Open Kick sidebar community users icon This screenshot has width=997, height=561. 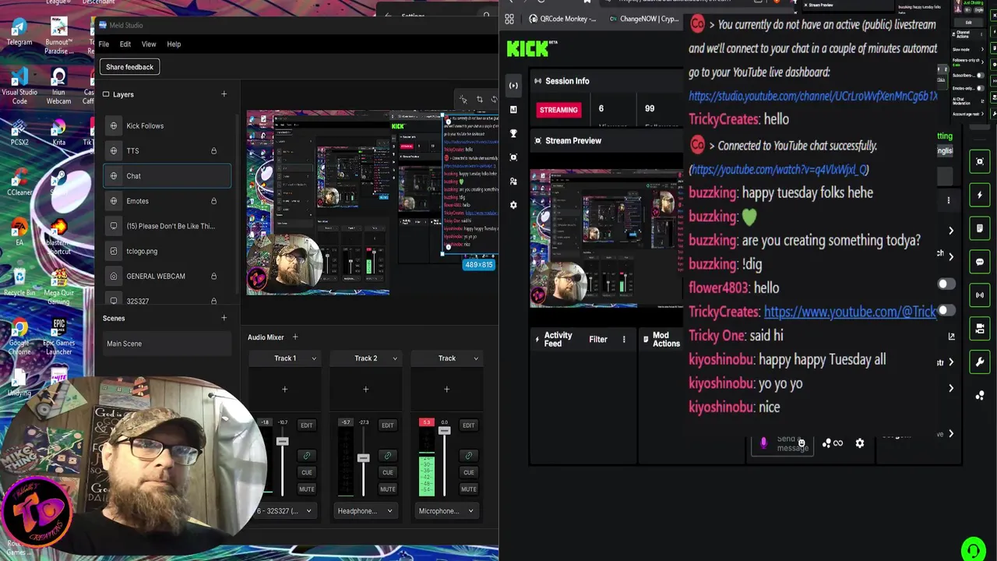coord(513,181)
